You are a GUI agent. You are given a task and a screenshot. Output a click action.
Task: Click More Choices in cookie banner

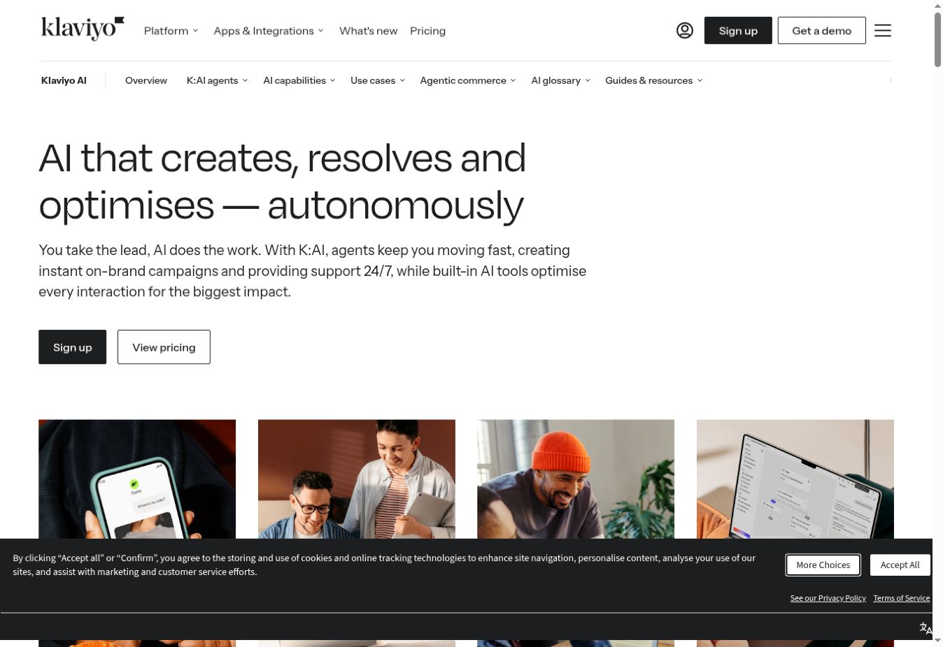point(823,565)
